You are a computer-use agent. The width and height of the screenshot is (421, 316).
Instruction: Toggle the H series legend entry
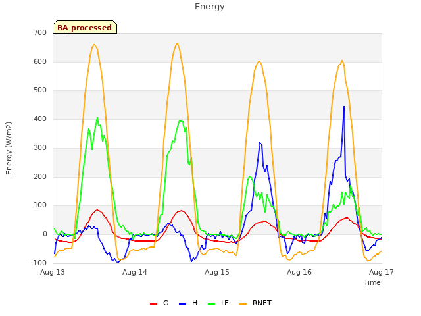coord(188,303)
